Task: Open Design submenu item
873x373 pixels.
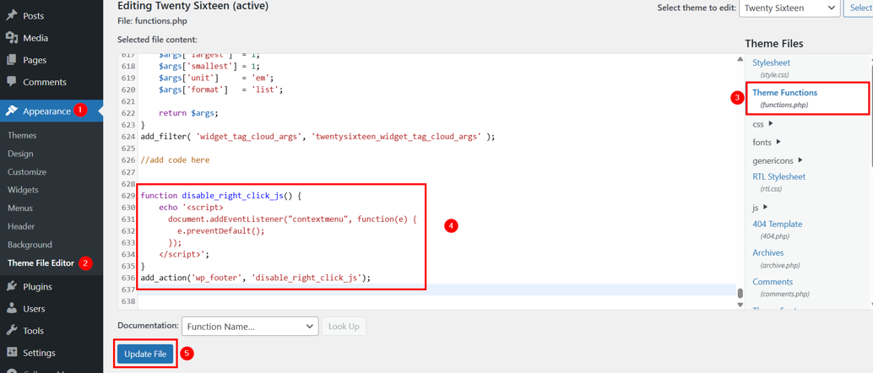Action: click(20, 154)
